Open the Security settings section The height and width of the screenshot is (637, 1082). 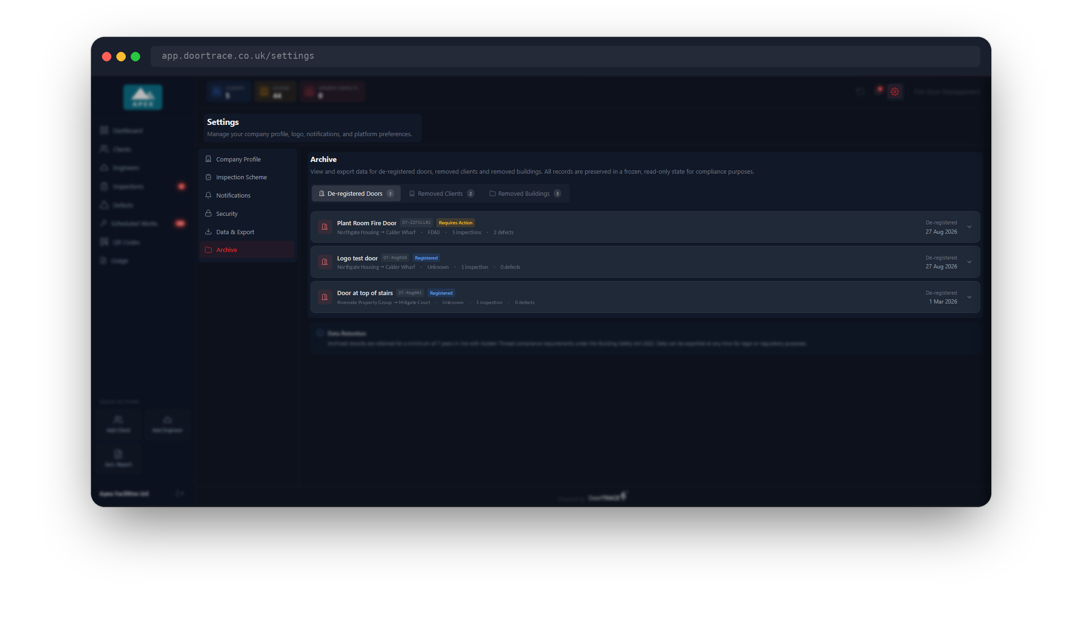click(247, 214)
